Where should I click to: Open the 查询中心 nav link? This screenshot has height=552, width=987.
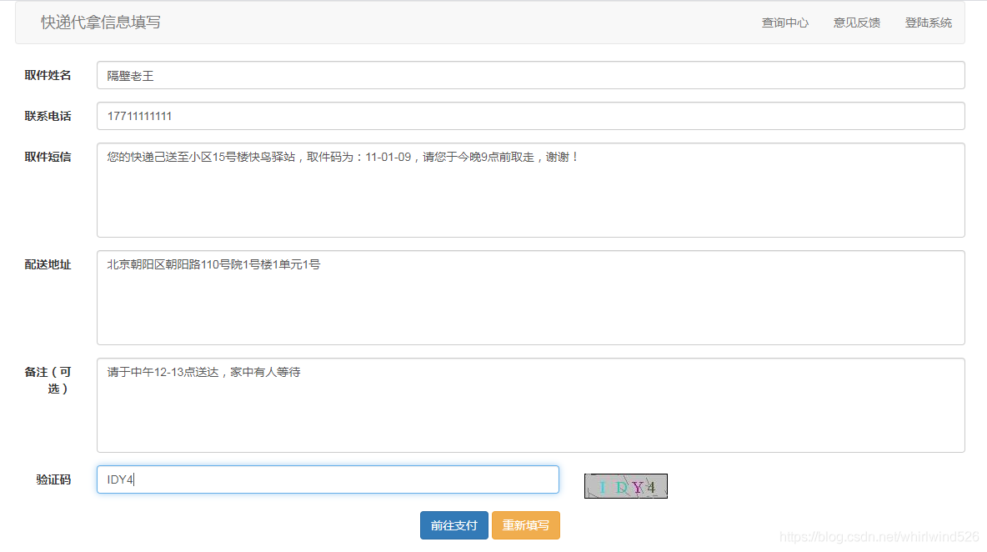[785, 23]
